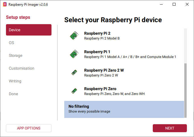Click the Raspberry Pi Imager title bar logo

(5, 5)
